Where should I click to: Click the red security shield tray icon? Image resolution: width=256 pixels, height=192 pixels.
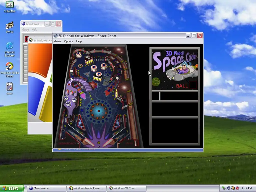(x=237, y=188)
